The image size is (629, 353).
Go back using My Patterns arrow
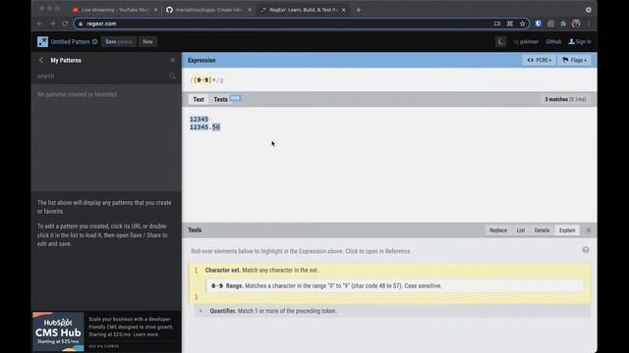[41, 60]
